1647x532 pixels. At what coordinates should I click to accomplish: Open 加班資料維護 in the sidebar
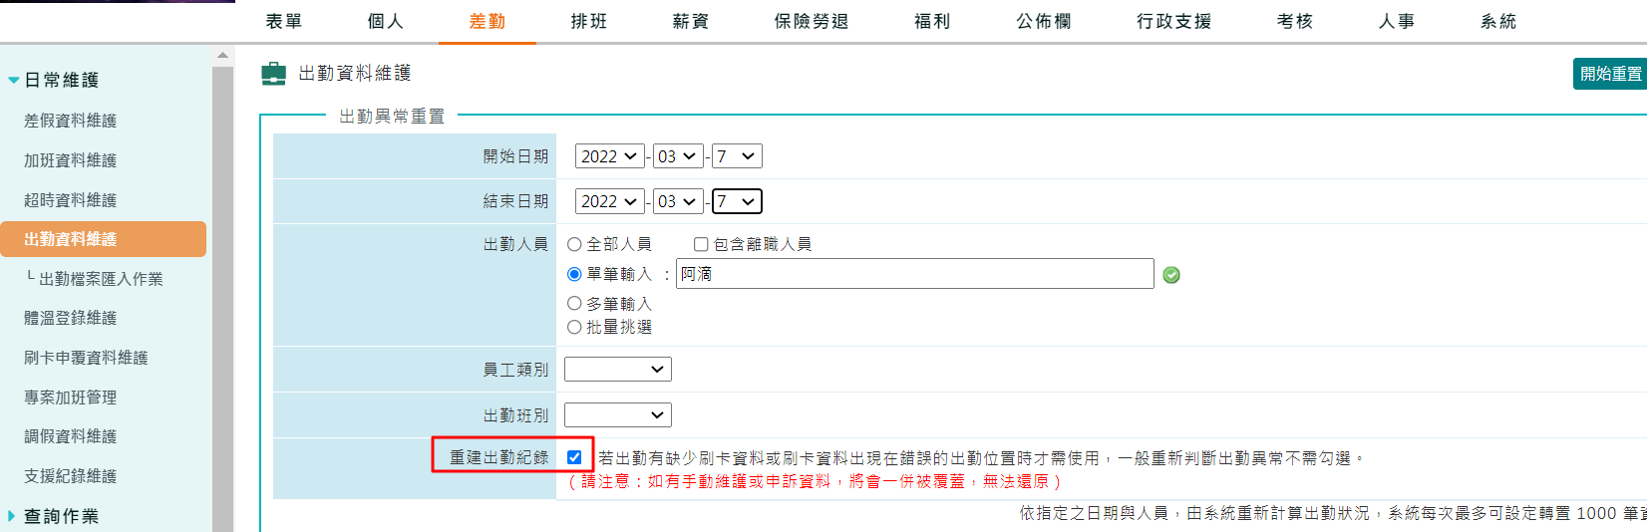(x=71, y=160)
